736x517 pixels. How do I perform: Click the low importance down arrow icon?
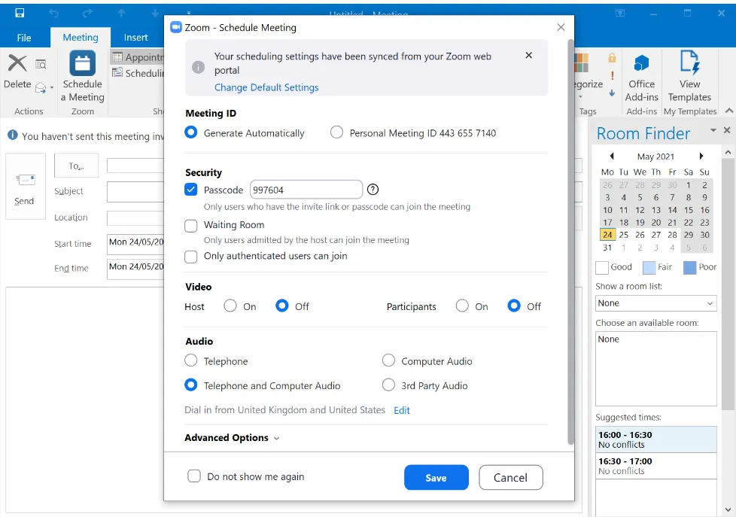coord(612,93)
